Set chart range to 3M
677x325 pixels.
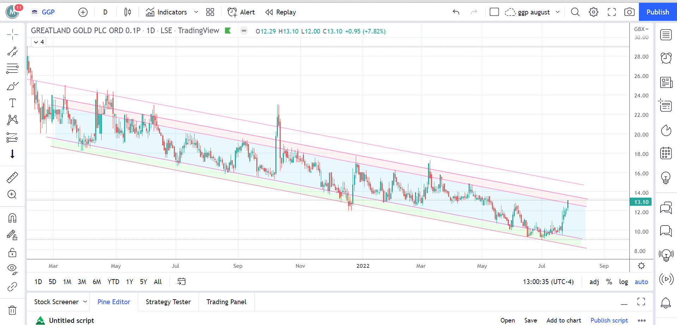(x=82, y=282)
